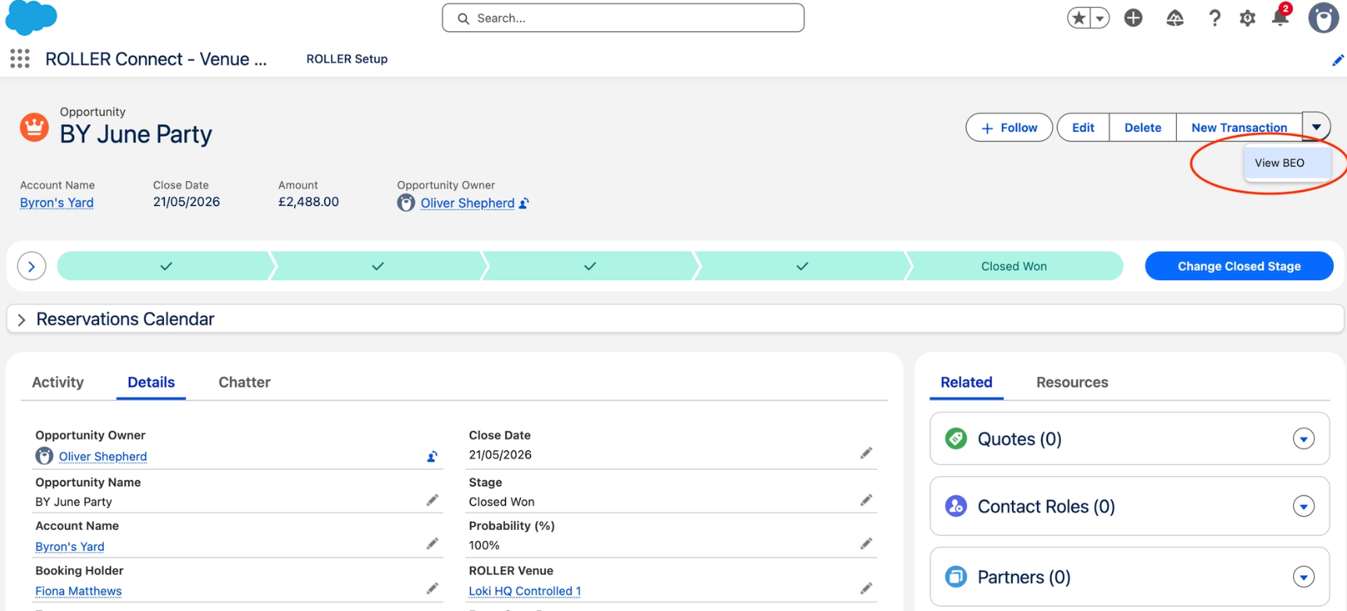This screenshot has width=1347, height=611.
Task: Open the Global Actions plus icon
Action: (x=1133, y=18)
